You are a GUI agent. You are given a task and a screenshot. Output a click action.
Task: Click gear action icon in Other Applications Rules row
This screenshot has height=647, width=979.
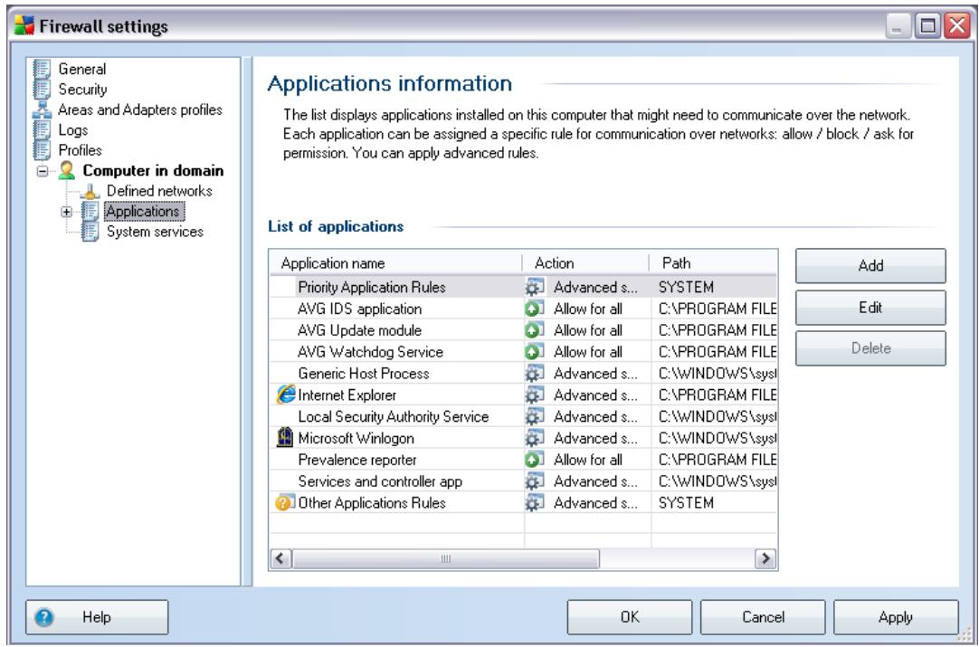[x=535, y=503]
